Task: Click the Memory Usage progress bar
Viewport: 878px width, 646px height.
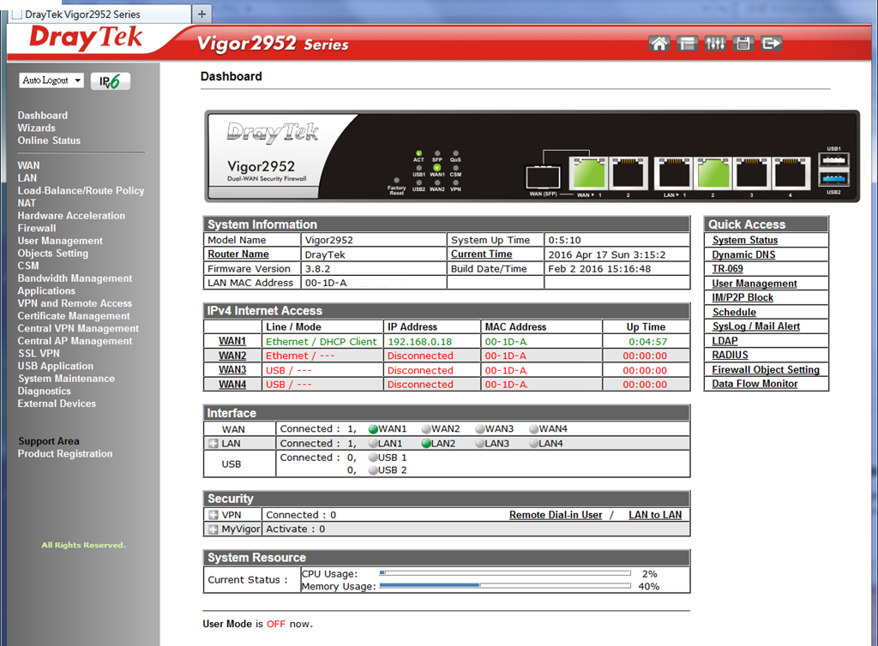Action: pos(505,585)
